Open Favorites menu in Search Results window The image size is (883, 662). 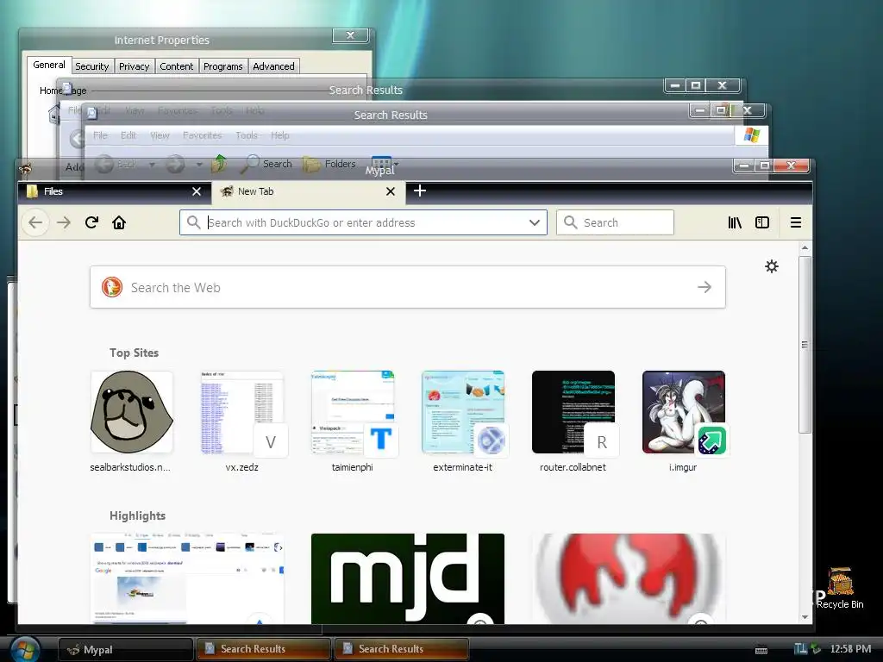[202, 135]
